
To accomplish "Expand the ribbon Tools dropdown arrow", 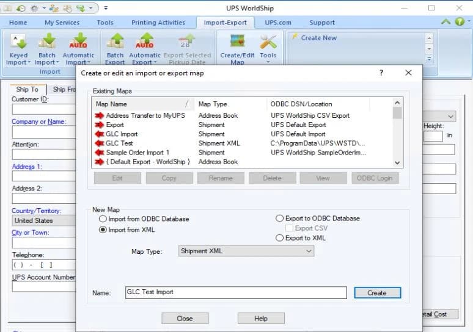I will click(268, 62).
